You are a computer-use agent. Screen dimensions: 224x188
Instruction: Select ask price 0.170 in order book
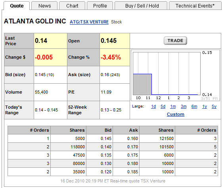(126, 147)
